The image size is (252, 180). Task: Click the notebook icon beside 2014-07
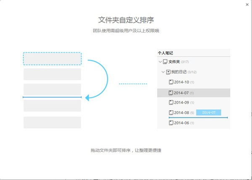171,93
